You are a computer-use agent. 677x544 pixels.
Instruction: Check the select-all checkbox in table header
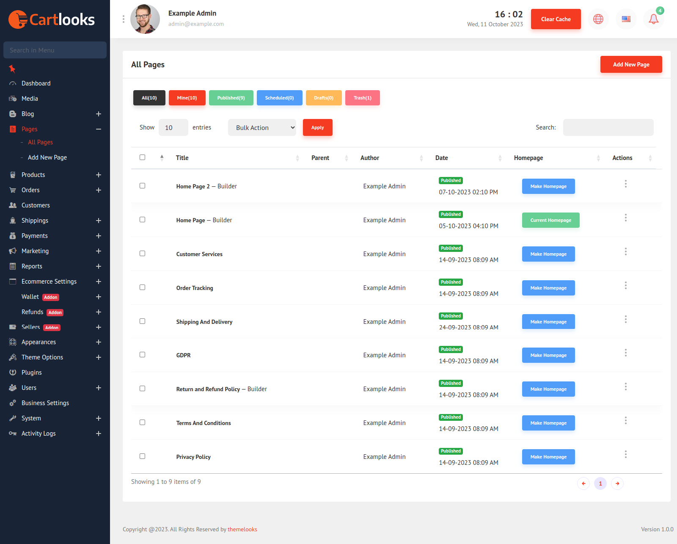(142, 157)
